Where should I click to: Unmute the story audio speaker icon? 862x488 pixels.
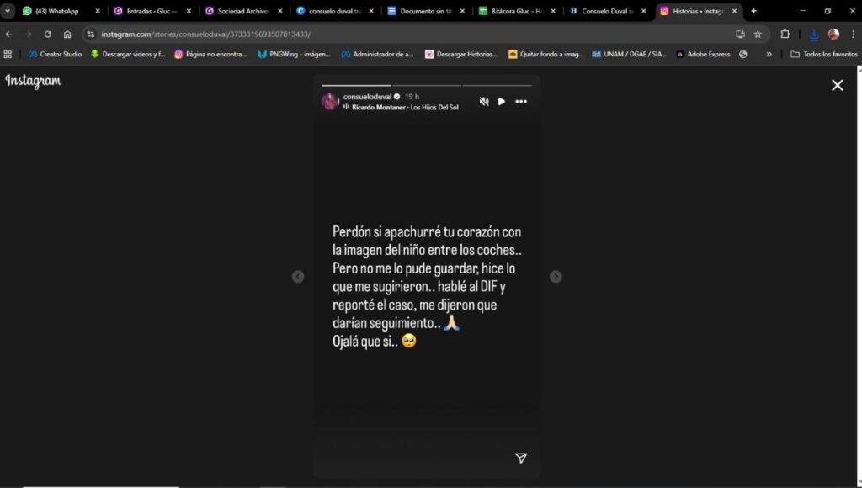[x=484, y=102]
